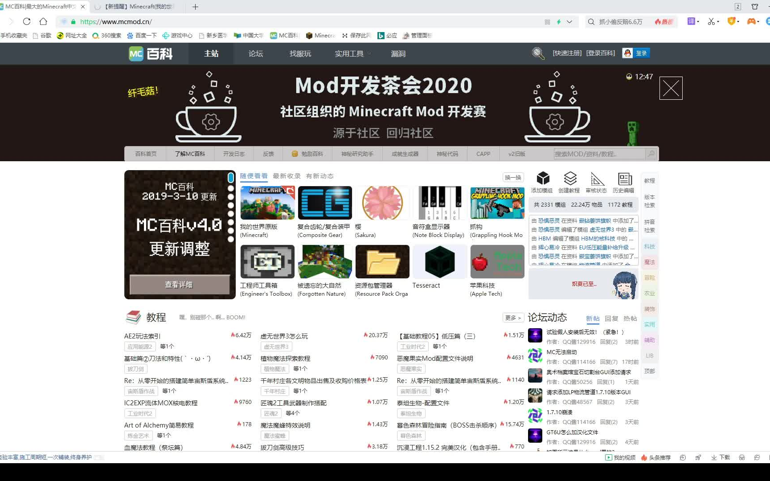Open the 百度一下 bookmark
This screenshot has width=770, height=481.
tap(142, 35)
